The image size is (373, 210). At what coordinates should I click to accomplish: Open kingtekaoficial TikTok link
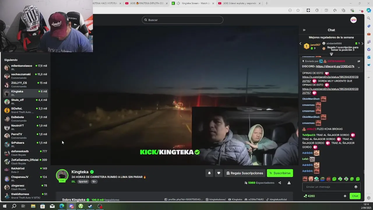click(276, 199)
